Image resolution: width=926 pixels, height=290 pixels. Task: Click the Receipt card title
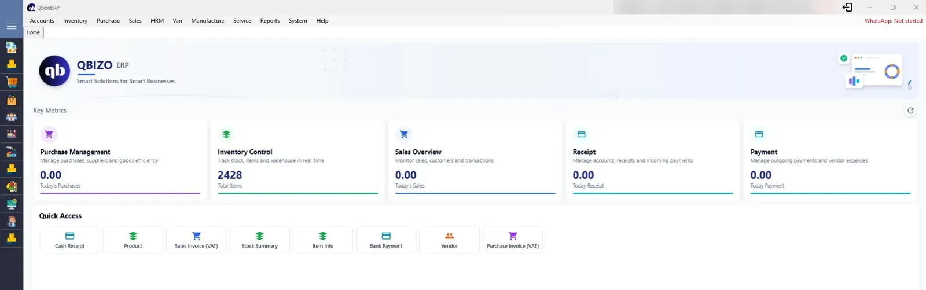(584, 152)
